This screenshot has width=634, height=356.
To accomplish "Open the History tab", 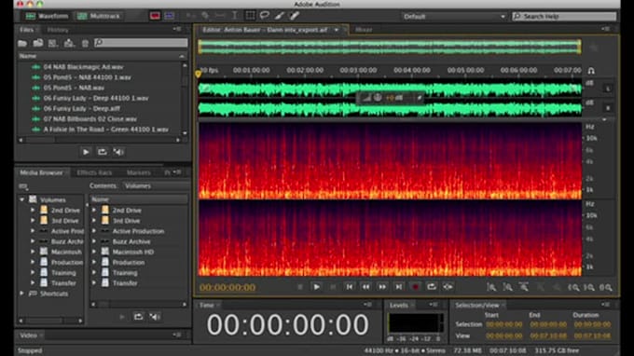I will (x=58, y=30).
